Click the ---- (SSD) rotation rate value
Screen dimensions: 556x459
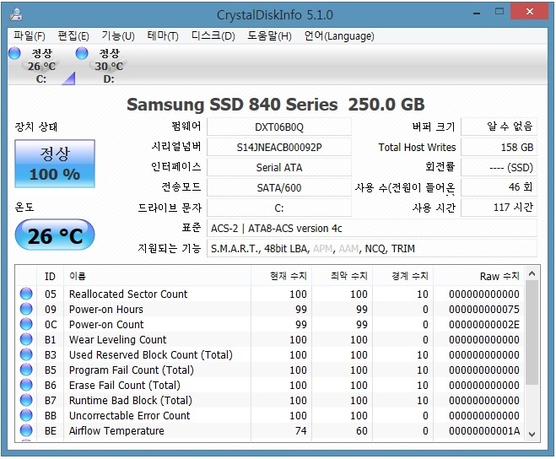[499, 167]
